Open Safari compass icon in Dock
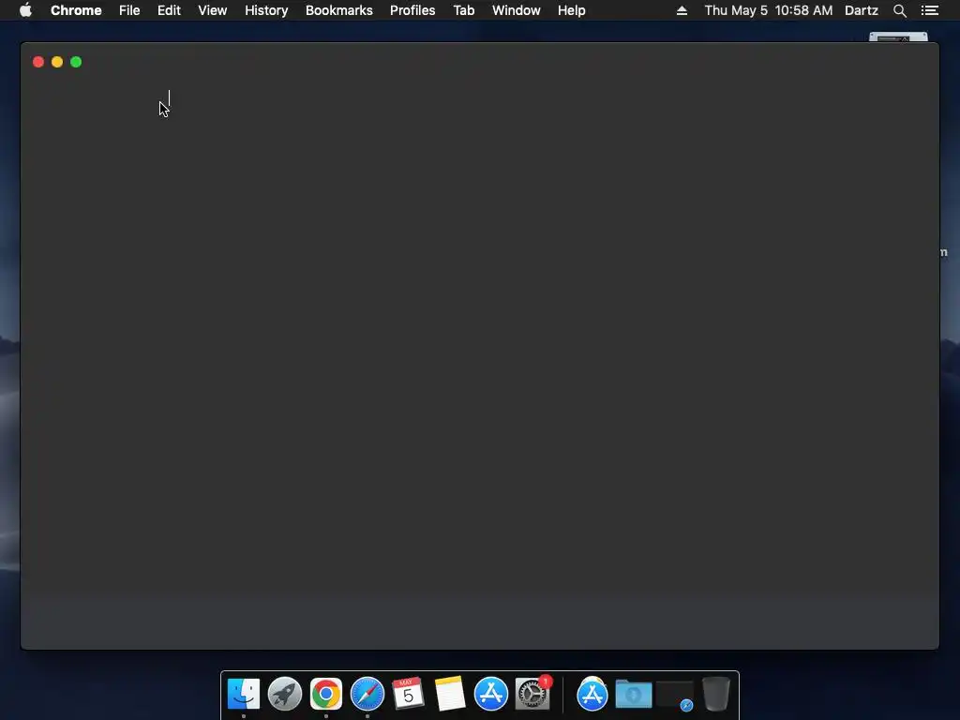This screenshot has height=720, width=960. [x=367, y=694]
